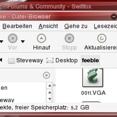This screenshot has height=117, width=117.
Task: Open the Ansicht menu
Action: (x=48, y=26)
